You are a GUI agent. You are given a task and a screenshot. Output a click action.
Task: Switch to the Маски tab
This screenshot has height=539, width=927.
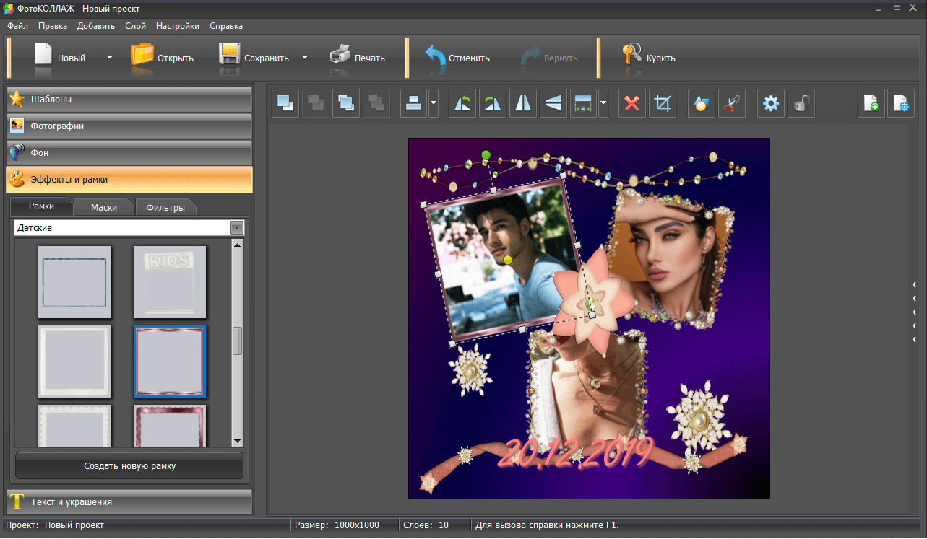click(x=104, y=207)
